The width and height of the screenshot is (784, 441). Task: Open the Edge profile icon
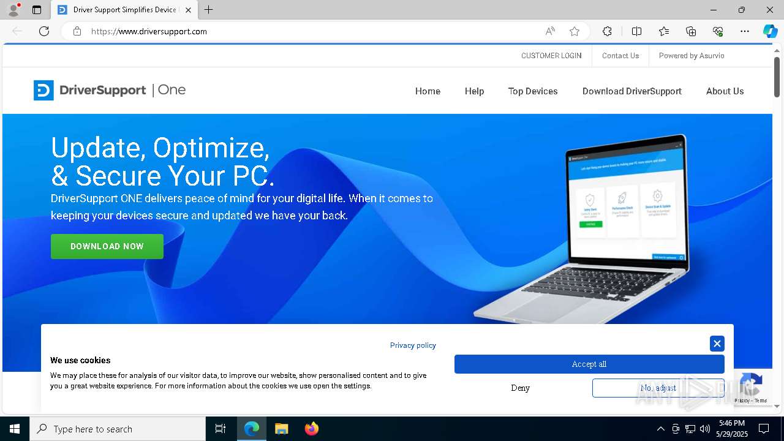pos(13,10)
